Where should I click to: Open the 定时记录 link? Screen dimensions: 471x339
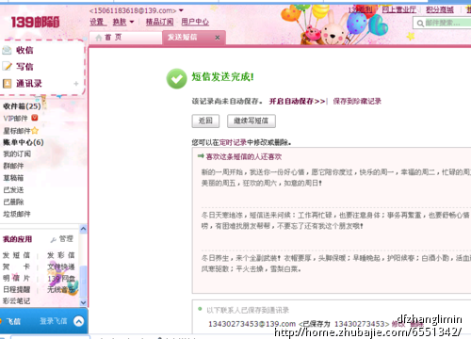tap(233, 142)
